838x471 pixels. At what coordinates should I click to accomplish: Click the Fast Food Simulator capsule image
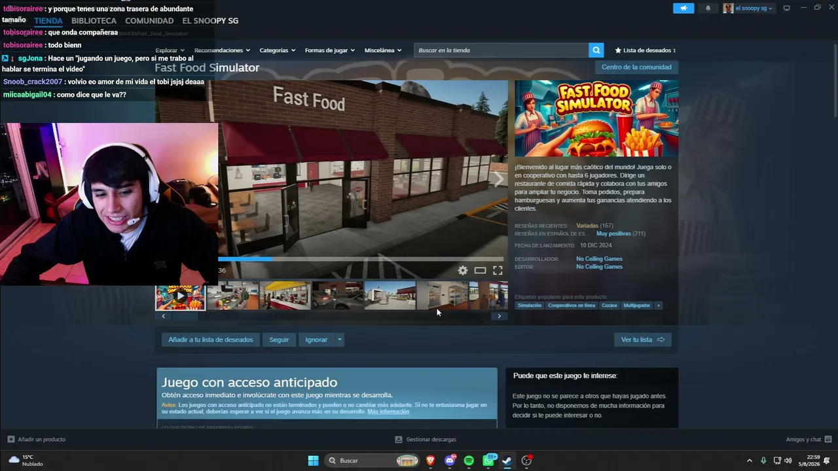coord(596,118)
